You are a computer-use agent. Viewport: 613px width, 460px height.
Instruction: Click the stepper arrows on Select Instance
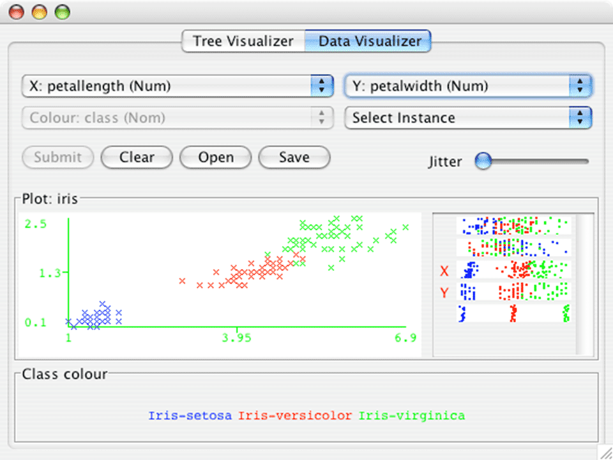coord(580,118)
